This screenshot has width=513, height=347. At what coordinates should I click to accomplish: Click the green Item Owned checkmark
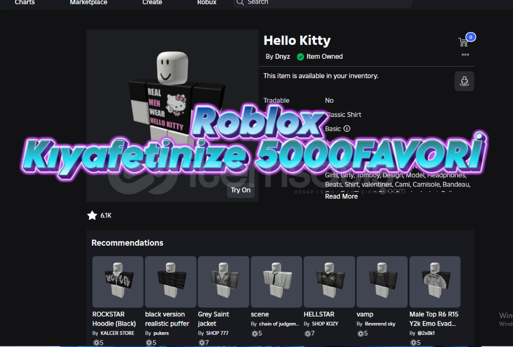pyautogui.click(x=300, y=57)
